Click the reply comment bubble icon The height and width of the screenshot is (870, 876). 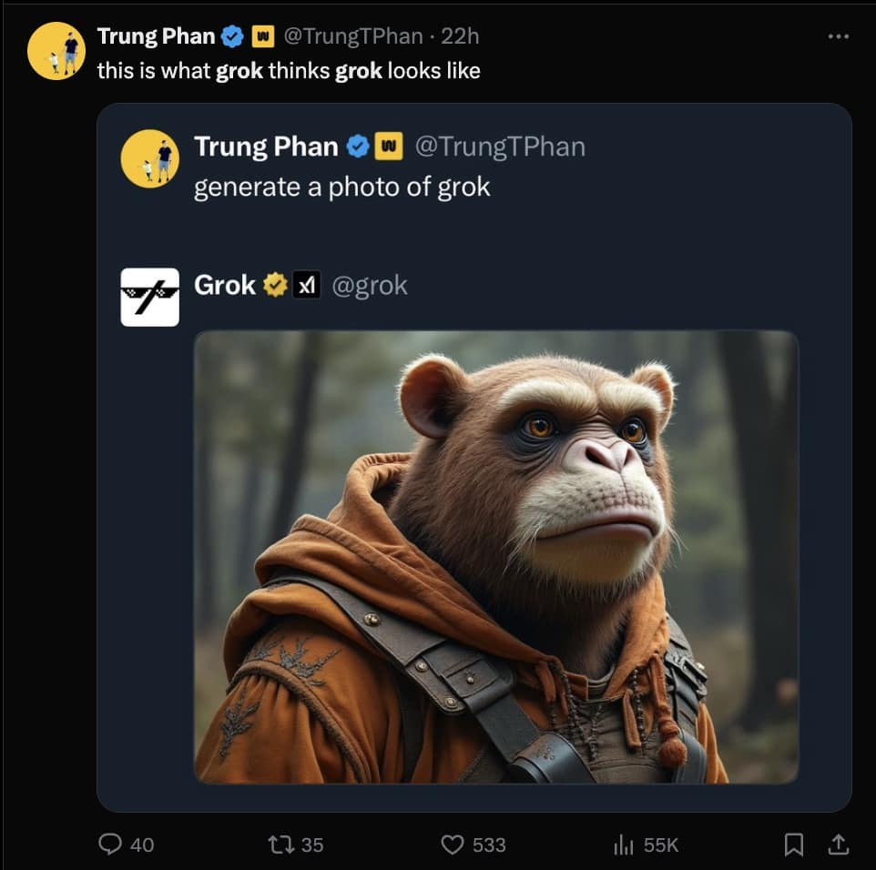pos(110,845)
